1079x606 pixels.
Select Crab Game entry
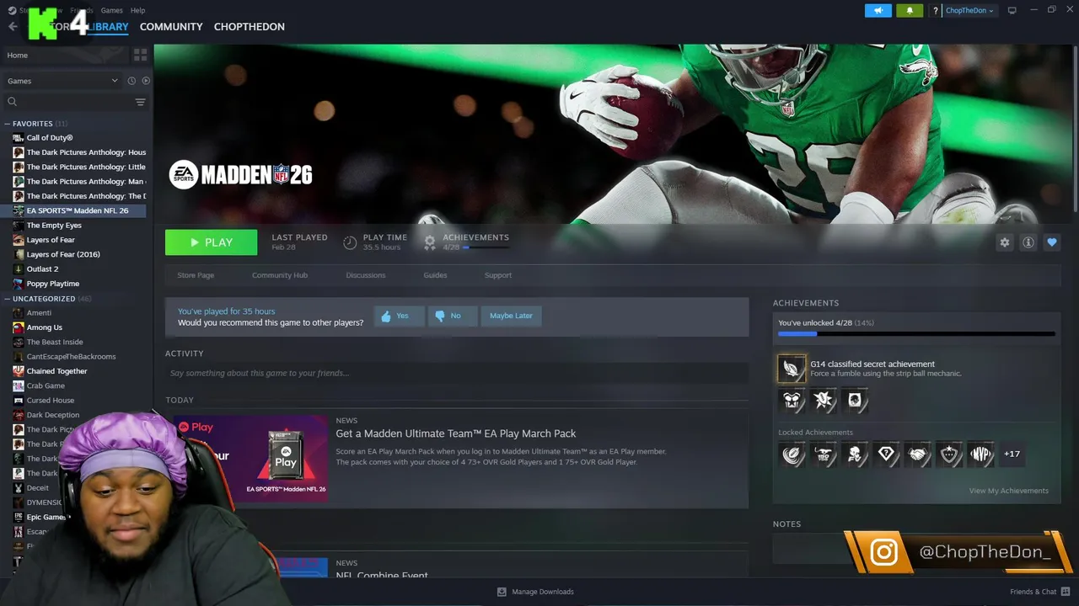[46, 385]
